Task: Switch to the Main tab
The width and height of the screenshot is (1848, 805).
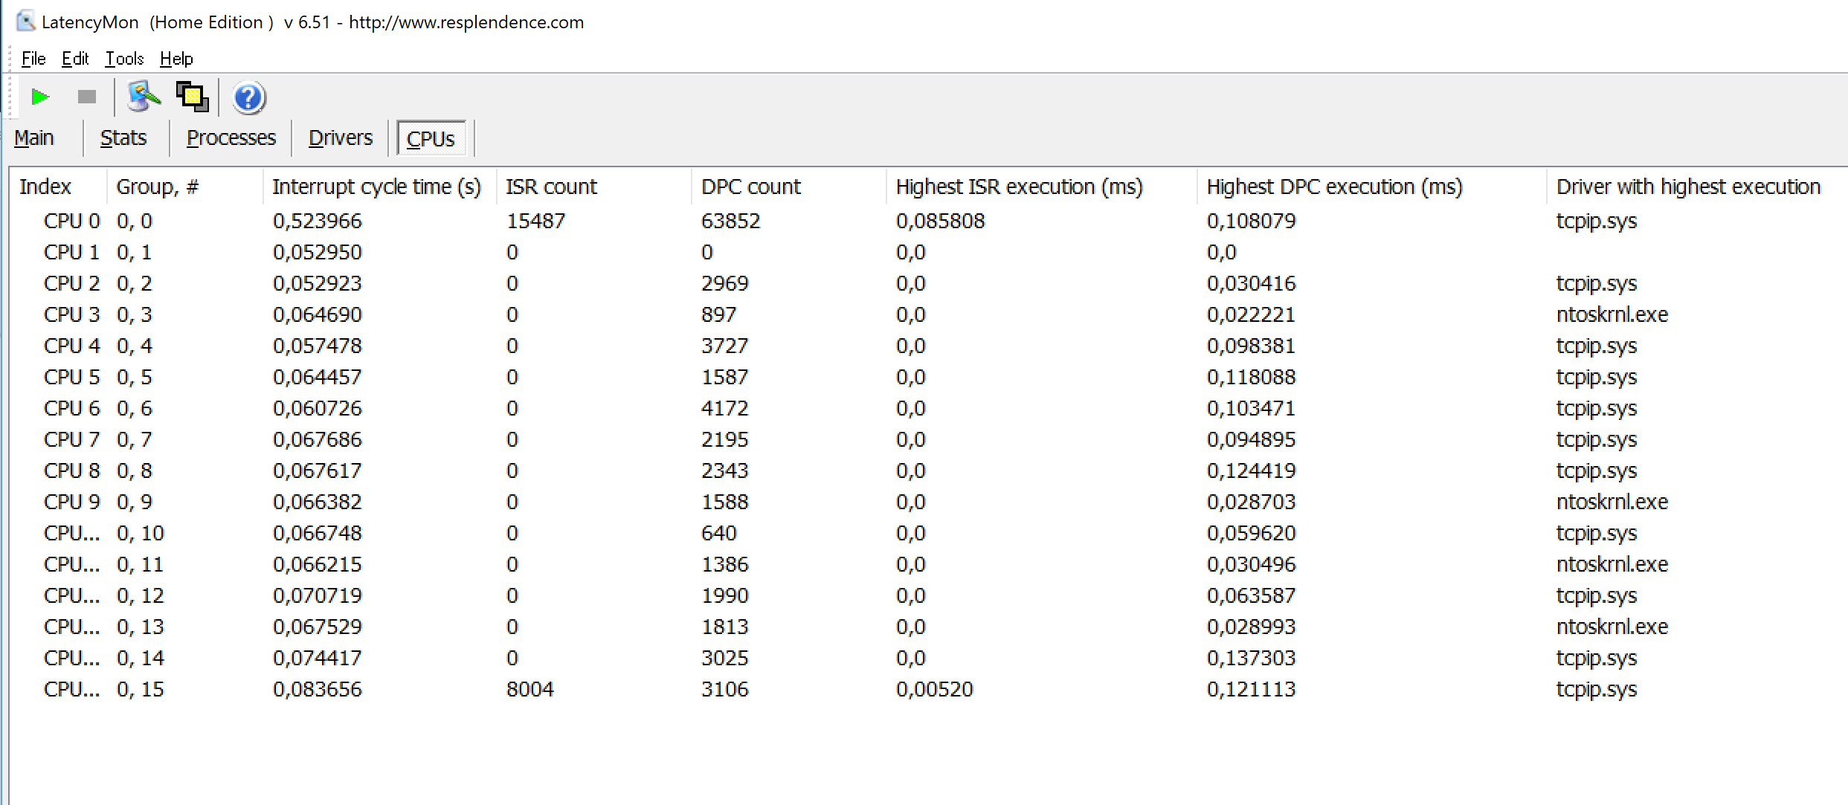Action: click(34, 138)
